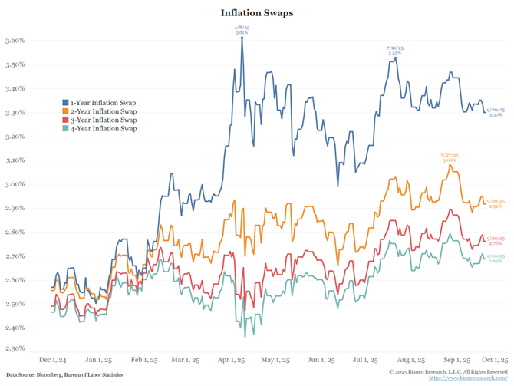
Task: Click the red 3-Year Inflation Swap legend swatch
Action: (65, 120)
